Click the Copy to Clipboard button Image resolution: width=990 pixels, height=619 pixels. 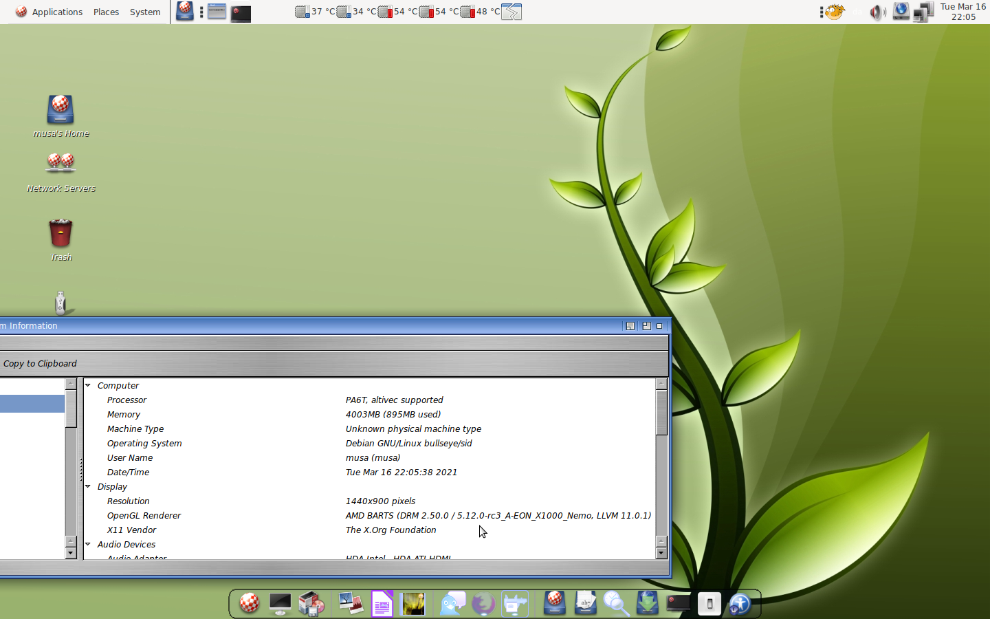click(x=40, y=363)
